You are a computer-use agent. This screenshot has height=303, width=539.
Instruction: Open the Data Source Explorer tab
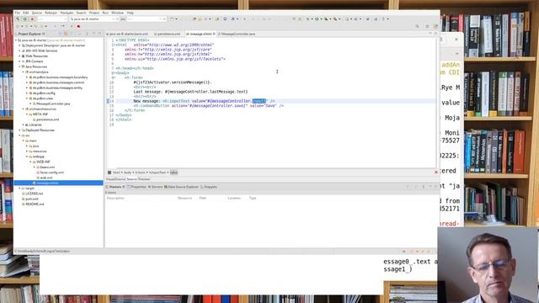click(x=182, y=187)
